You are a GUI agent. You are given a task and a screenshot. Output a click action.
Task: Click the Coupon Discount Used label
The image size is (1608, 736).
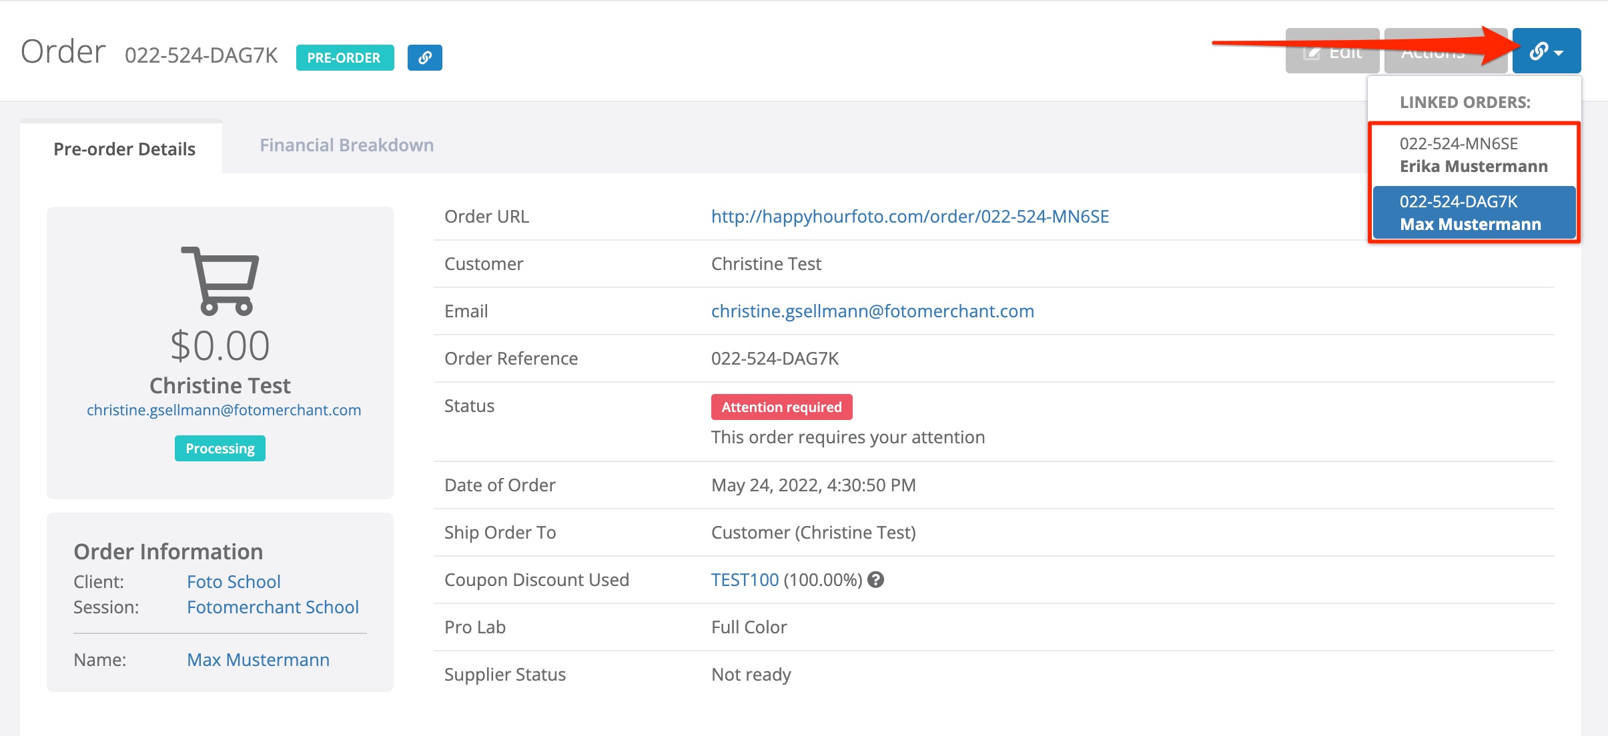536,580
